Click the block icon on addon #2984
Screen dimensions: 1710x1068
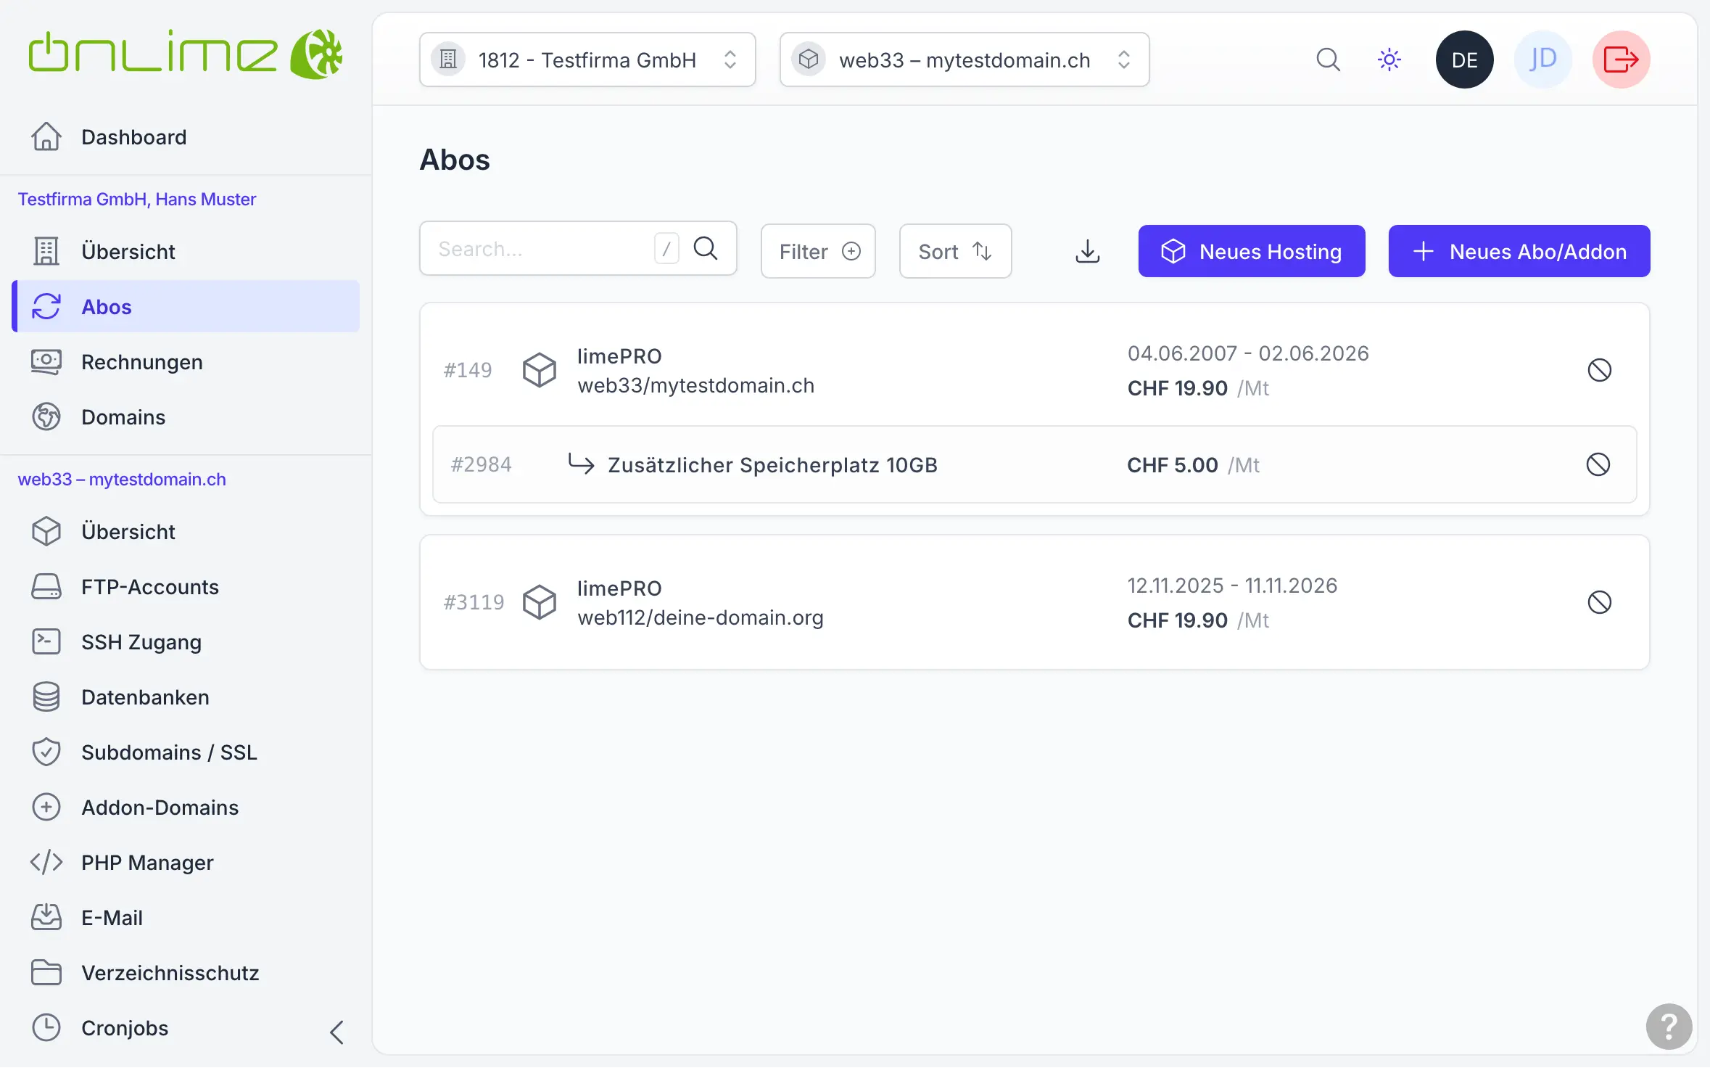coord(1599,464)
